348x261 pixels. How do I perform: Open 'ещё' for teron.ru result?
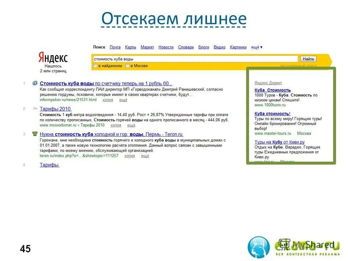[x=145, y=156]
